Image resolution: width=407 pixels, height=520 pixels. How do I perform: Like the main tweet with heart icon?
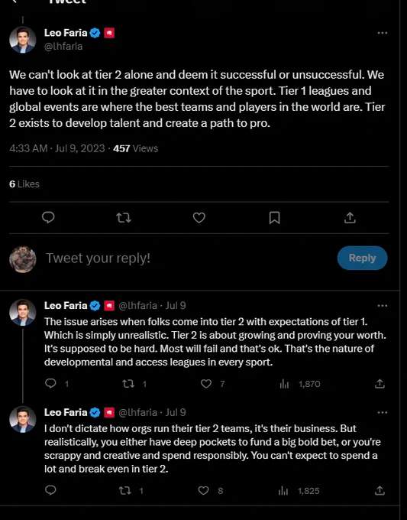pos(199,217)
